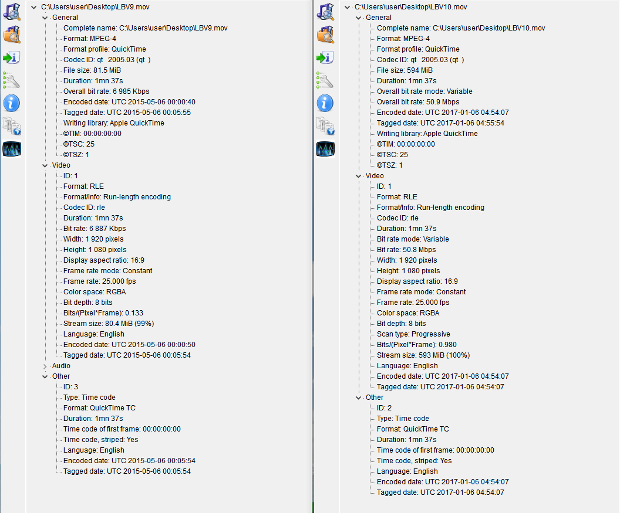This screenshot has width=620, height=513.
Task: Open preferences wrench icon in LBV9 window
Action: coord(12,80)
